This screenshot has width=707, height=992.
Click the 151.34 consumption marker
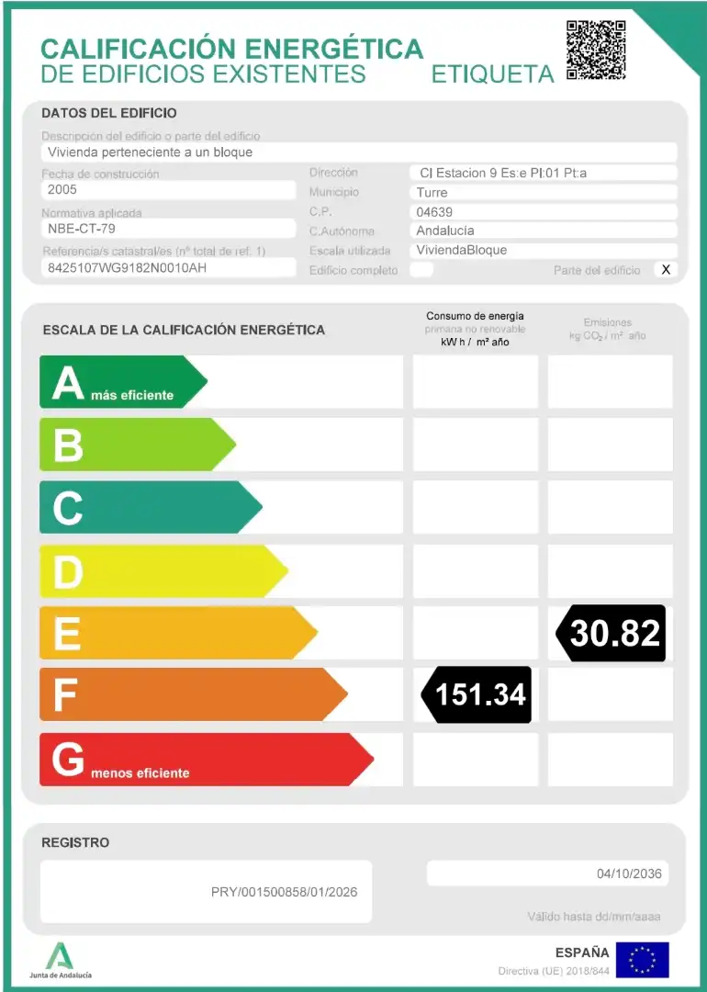(477, 694)
